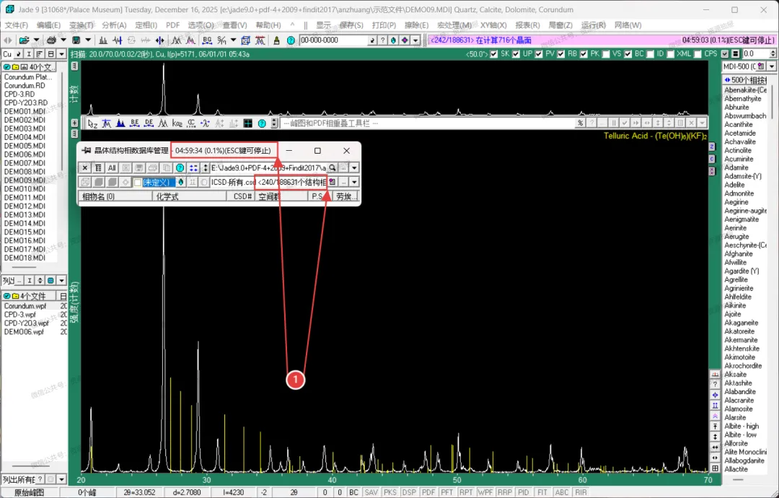Click the printer icon in main toolbar
This screenshot has width=779, height=498.
[x=51, y=40]
